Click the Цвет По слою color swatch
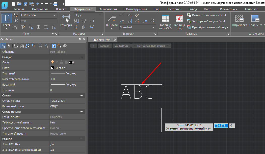This screenshot has width=265, height=154. 52,68
